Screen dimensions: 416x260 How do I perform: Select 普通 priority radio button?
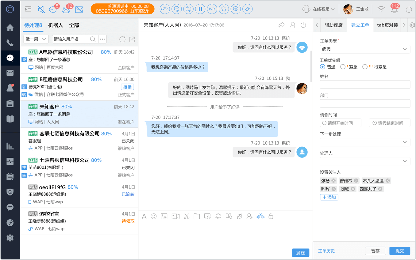322,67
